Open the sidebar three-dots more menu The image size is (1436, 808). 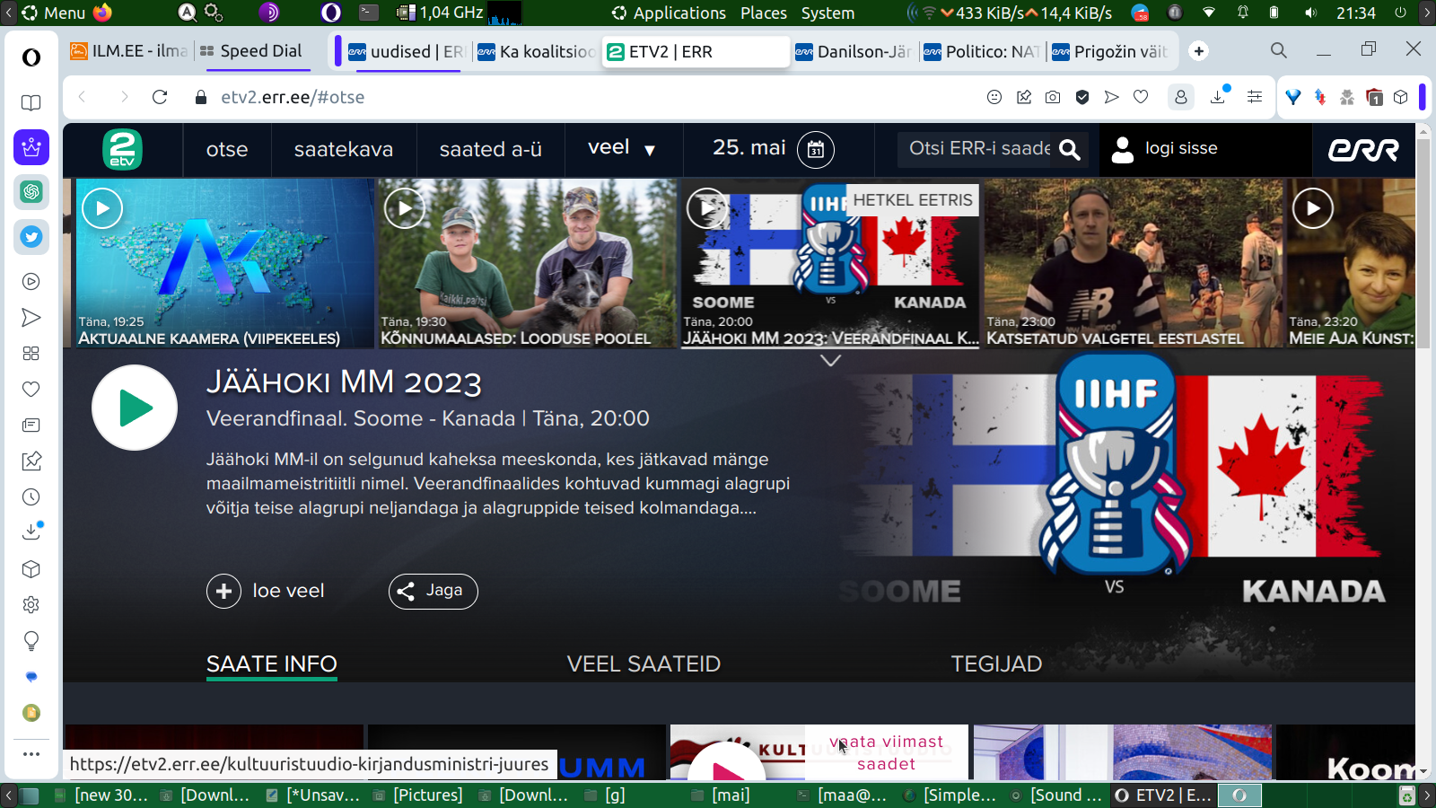coord(31,754)
